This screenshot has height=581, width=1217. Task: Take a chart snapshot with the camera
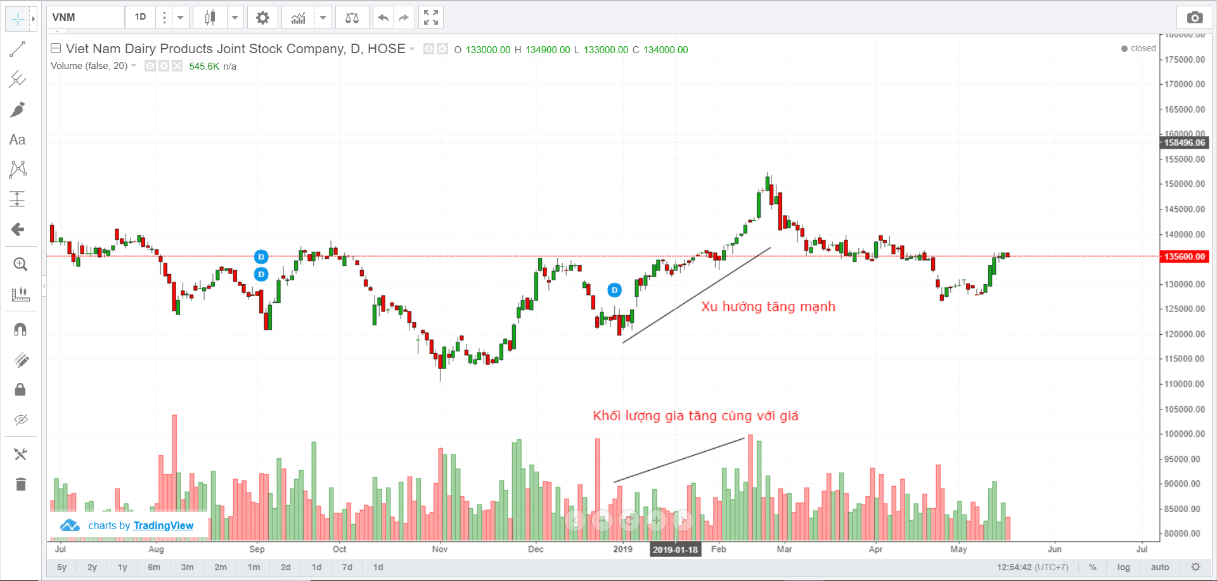(x=1195, y=18)
